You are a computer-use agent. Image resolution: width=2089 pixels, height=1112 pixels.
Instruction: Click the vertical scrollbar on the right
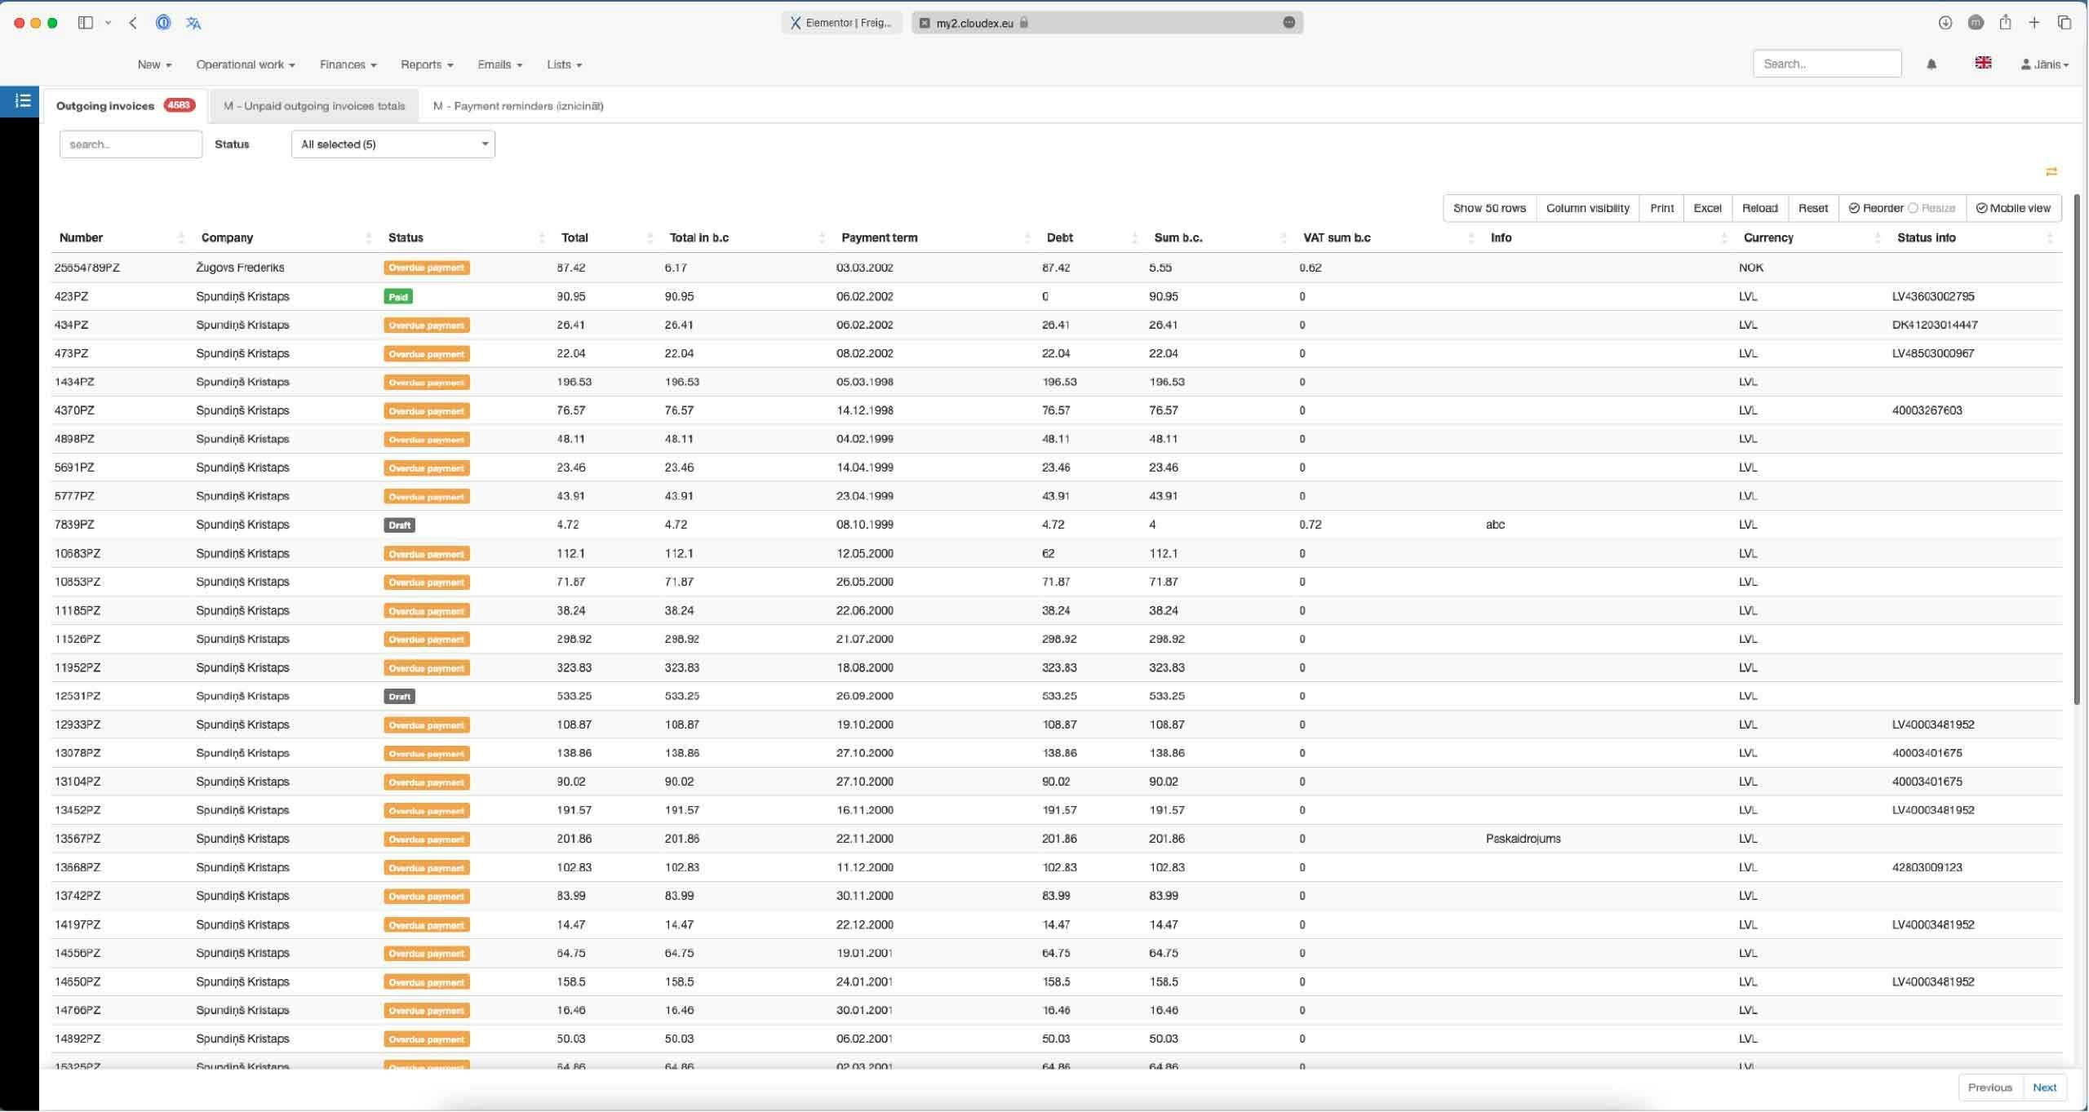(x=2077, y=449)
